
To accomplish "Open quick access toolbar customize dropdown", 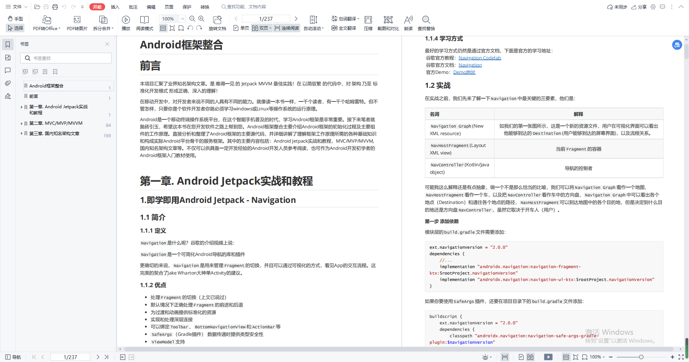I will tap(83, 7).
